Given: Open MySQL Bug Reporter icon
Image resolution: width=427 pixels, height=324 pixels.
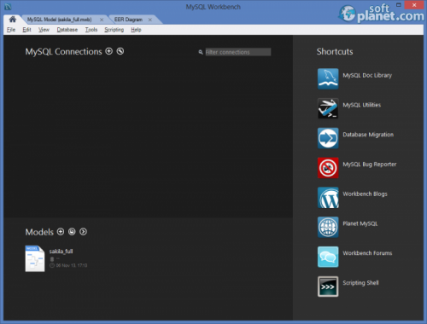Looking at the screenshot, I should point(328,168).
